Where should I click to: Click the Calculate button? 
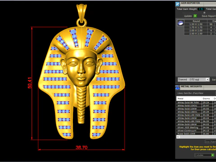click(205, 155)
